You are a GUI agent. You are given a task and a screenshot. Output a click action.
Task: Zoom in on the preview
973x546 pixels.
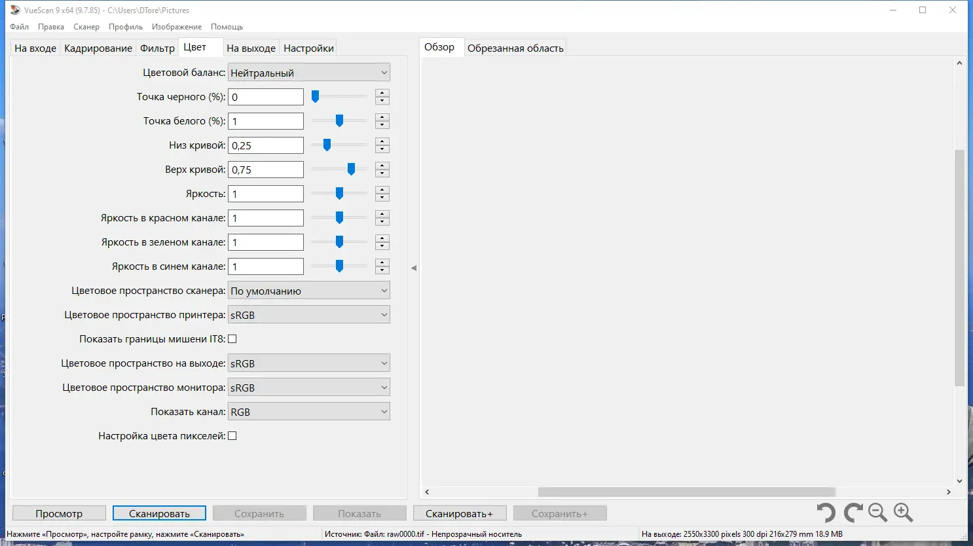(904, 513)
